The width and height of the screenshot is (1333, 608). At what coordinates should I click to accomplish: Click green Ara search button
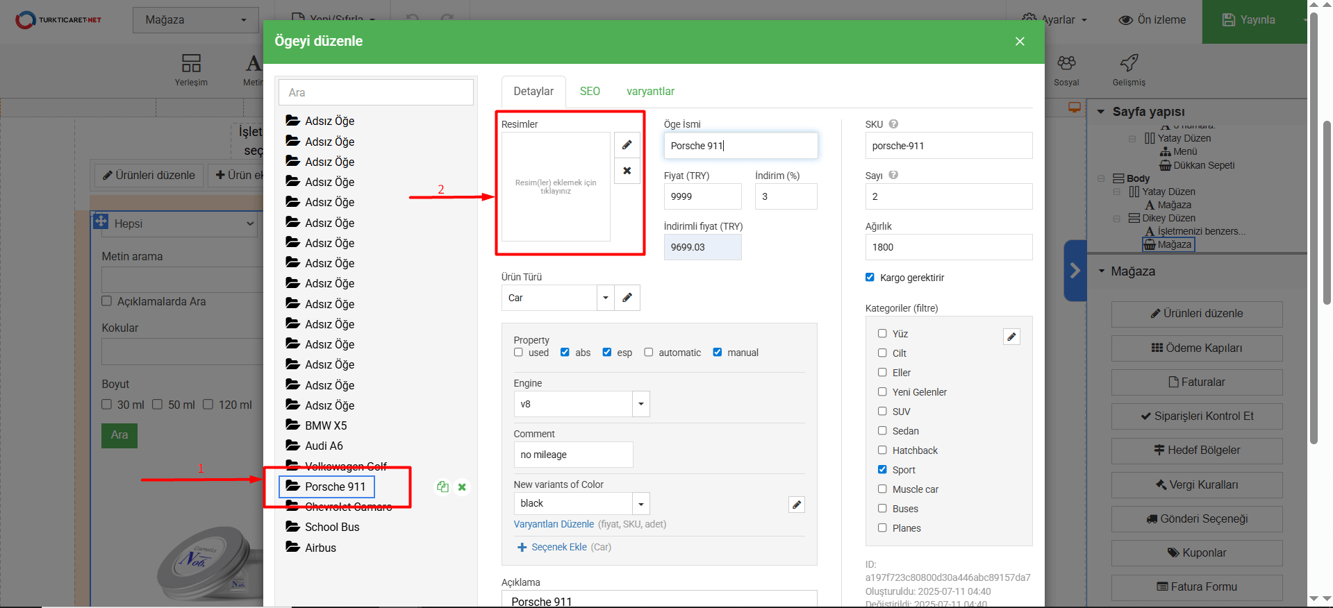coord(119,435)
